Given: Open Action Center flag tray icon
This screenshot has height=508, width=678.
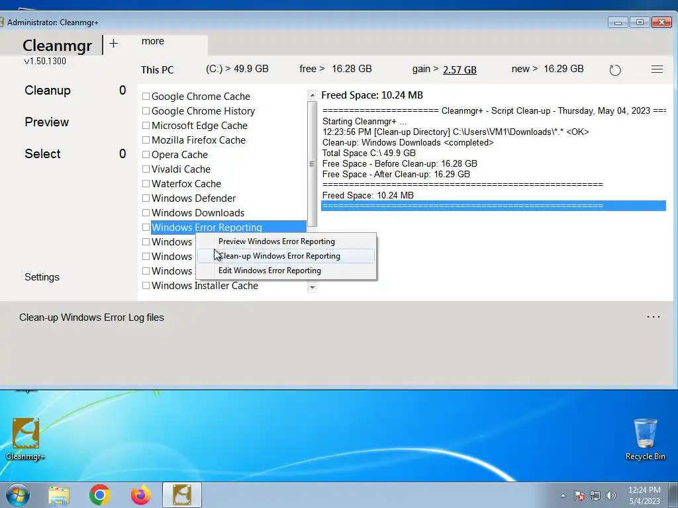Looking at the screenshot, I should pos(579,495).
